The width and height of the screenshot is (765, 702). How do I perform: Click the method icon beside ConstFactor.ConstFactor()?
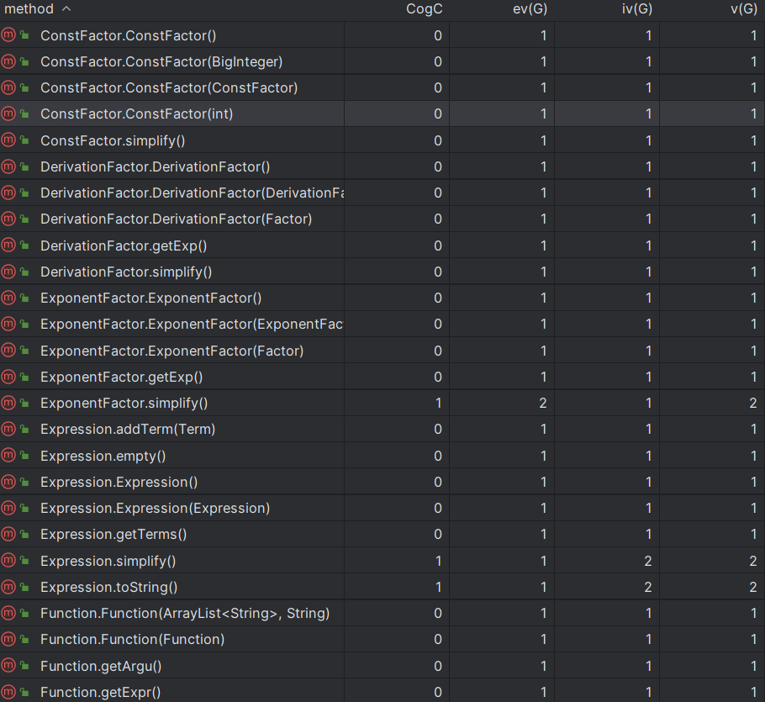click(x=8, y=35)
